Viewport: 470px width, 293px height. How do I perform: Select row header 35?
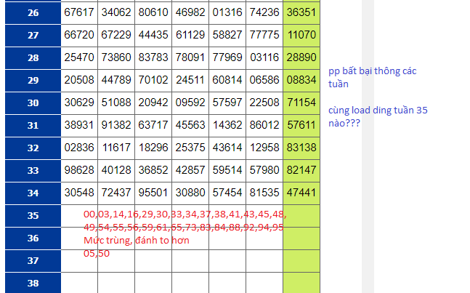33,216
